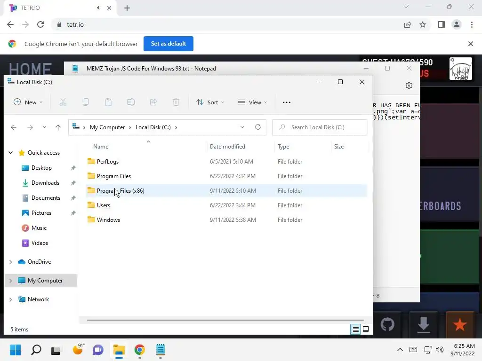Open recent locations dropdown arrow
Screen dimensions: 482x361
pos(44,127)
